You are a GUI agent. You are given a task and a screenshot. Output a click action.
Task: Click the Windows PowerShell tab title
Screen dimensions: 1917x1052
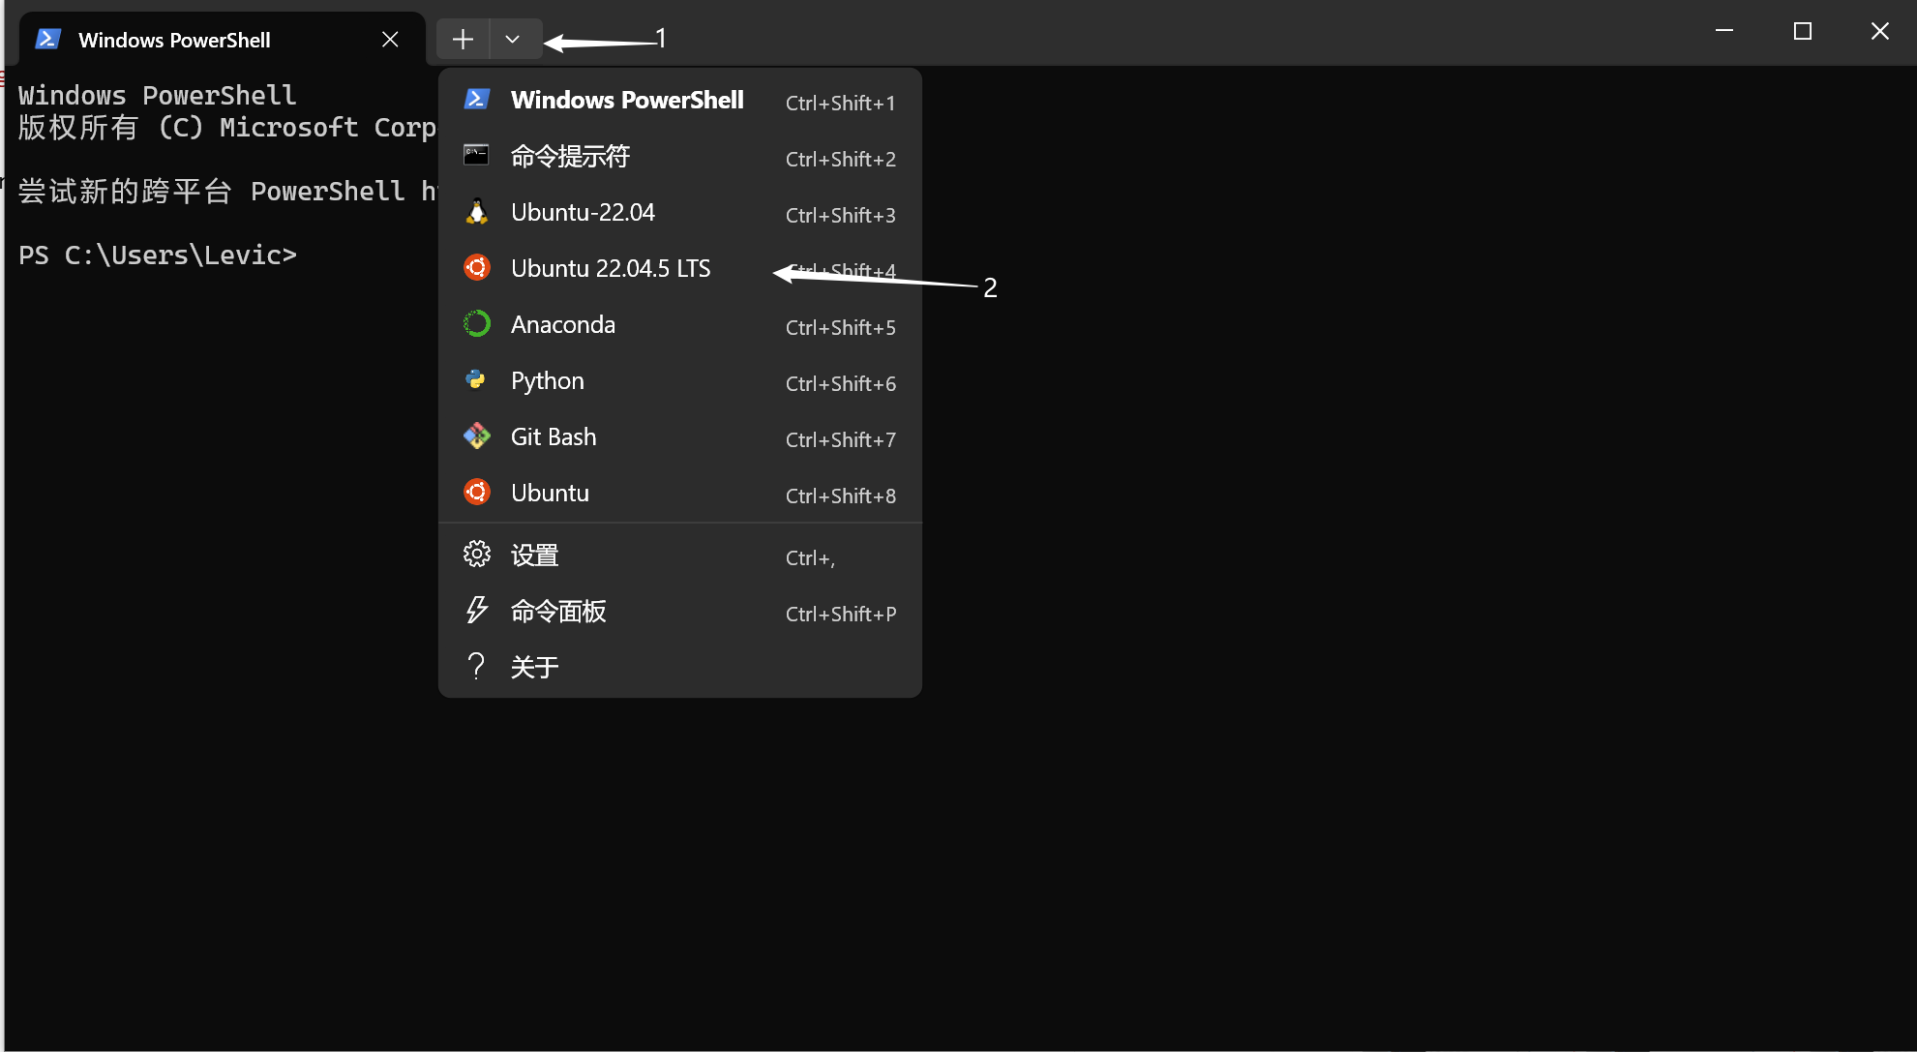tap(174, 40)
